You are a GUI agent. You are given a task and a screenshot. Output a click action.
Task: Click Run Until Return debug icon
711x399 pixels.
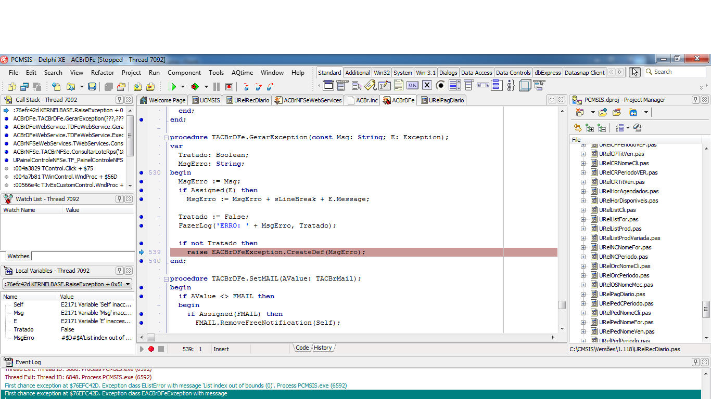(271, 87)
